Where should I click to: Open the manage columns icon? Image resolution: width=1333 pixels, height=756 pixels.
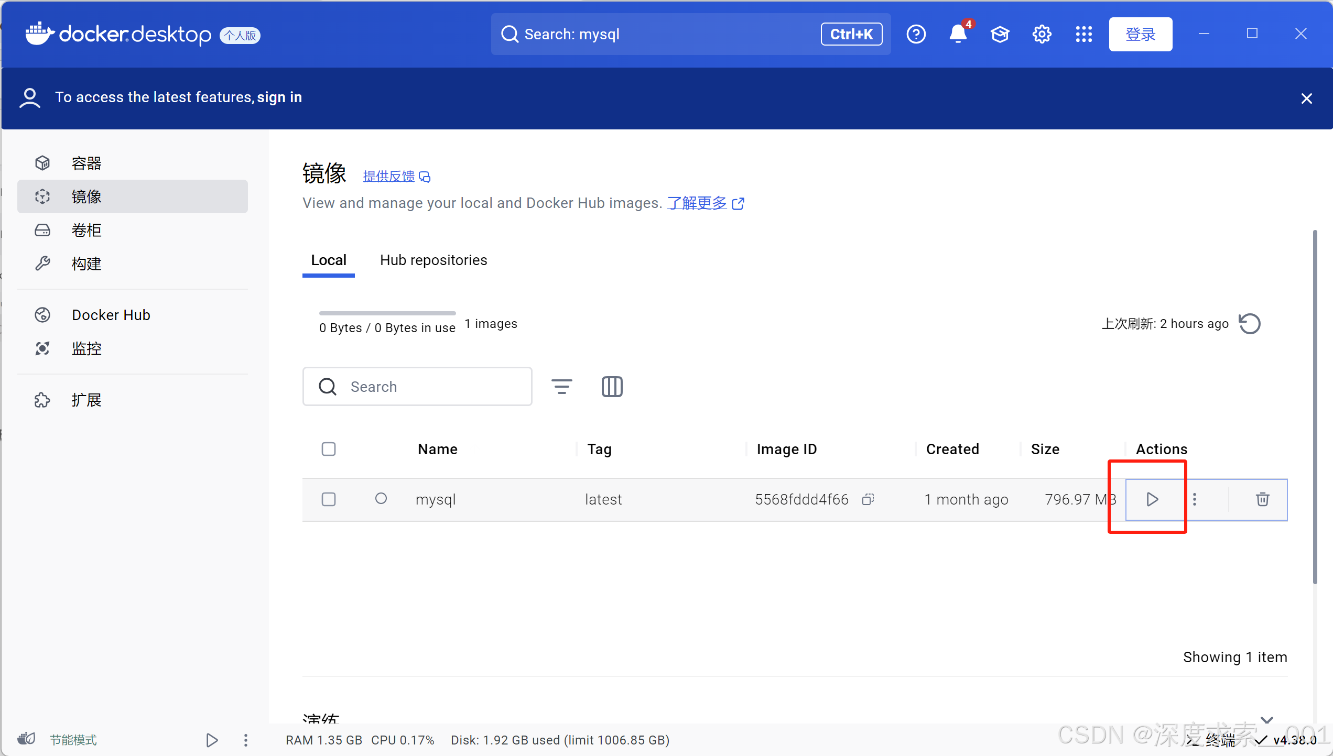[x=612, y=387]
